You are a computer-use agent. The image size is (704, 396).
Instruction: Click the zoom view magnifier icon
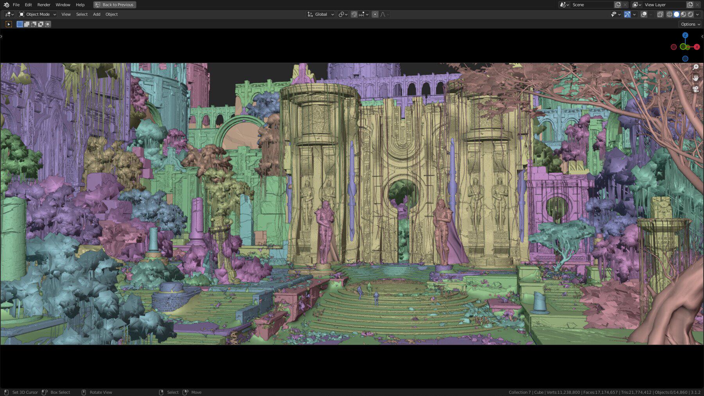tap(696, 67)
